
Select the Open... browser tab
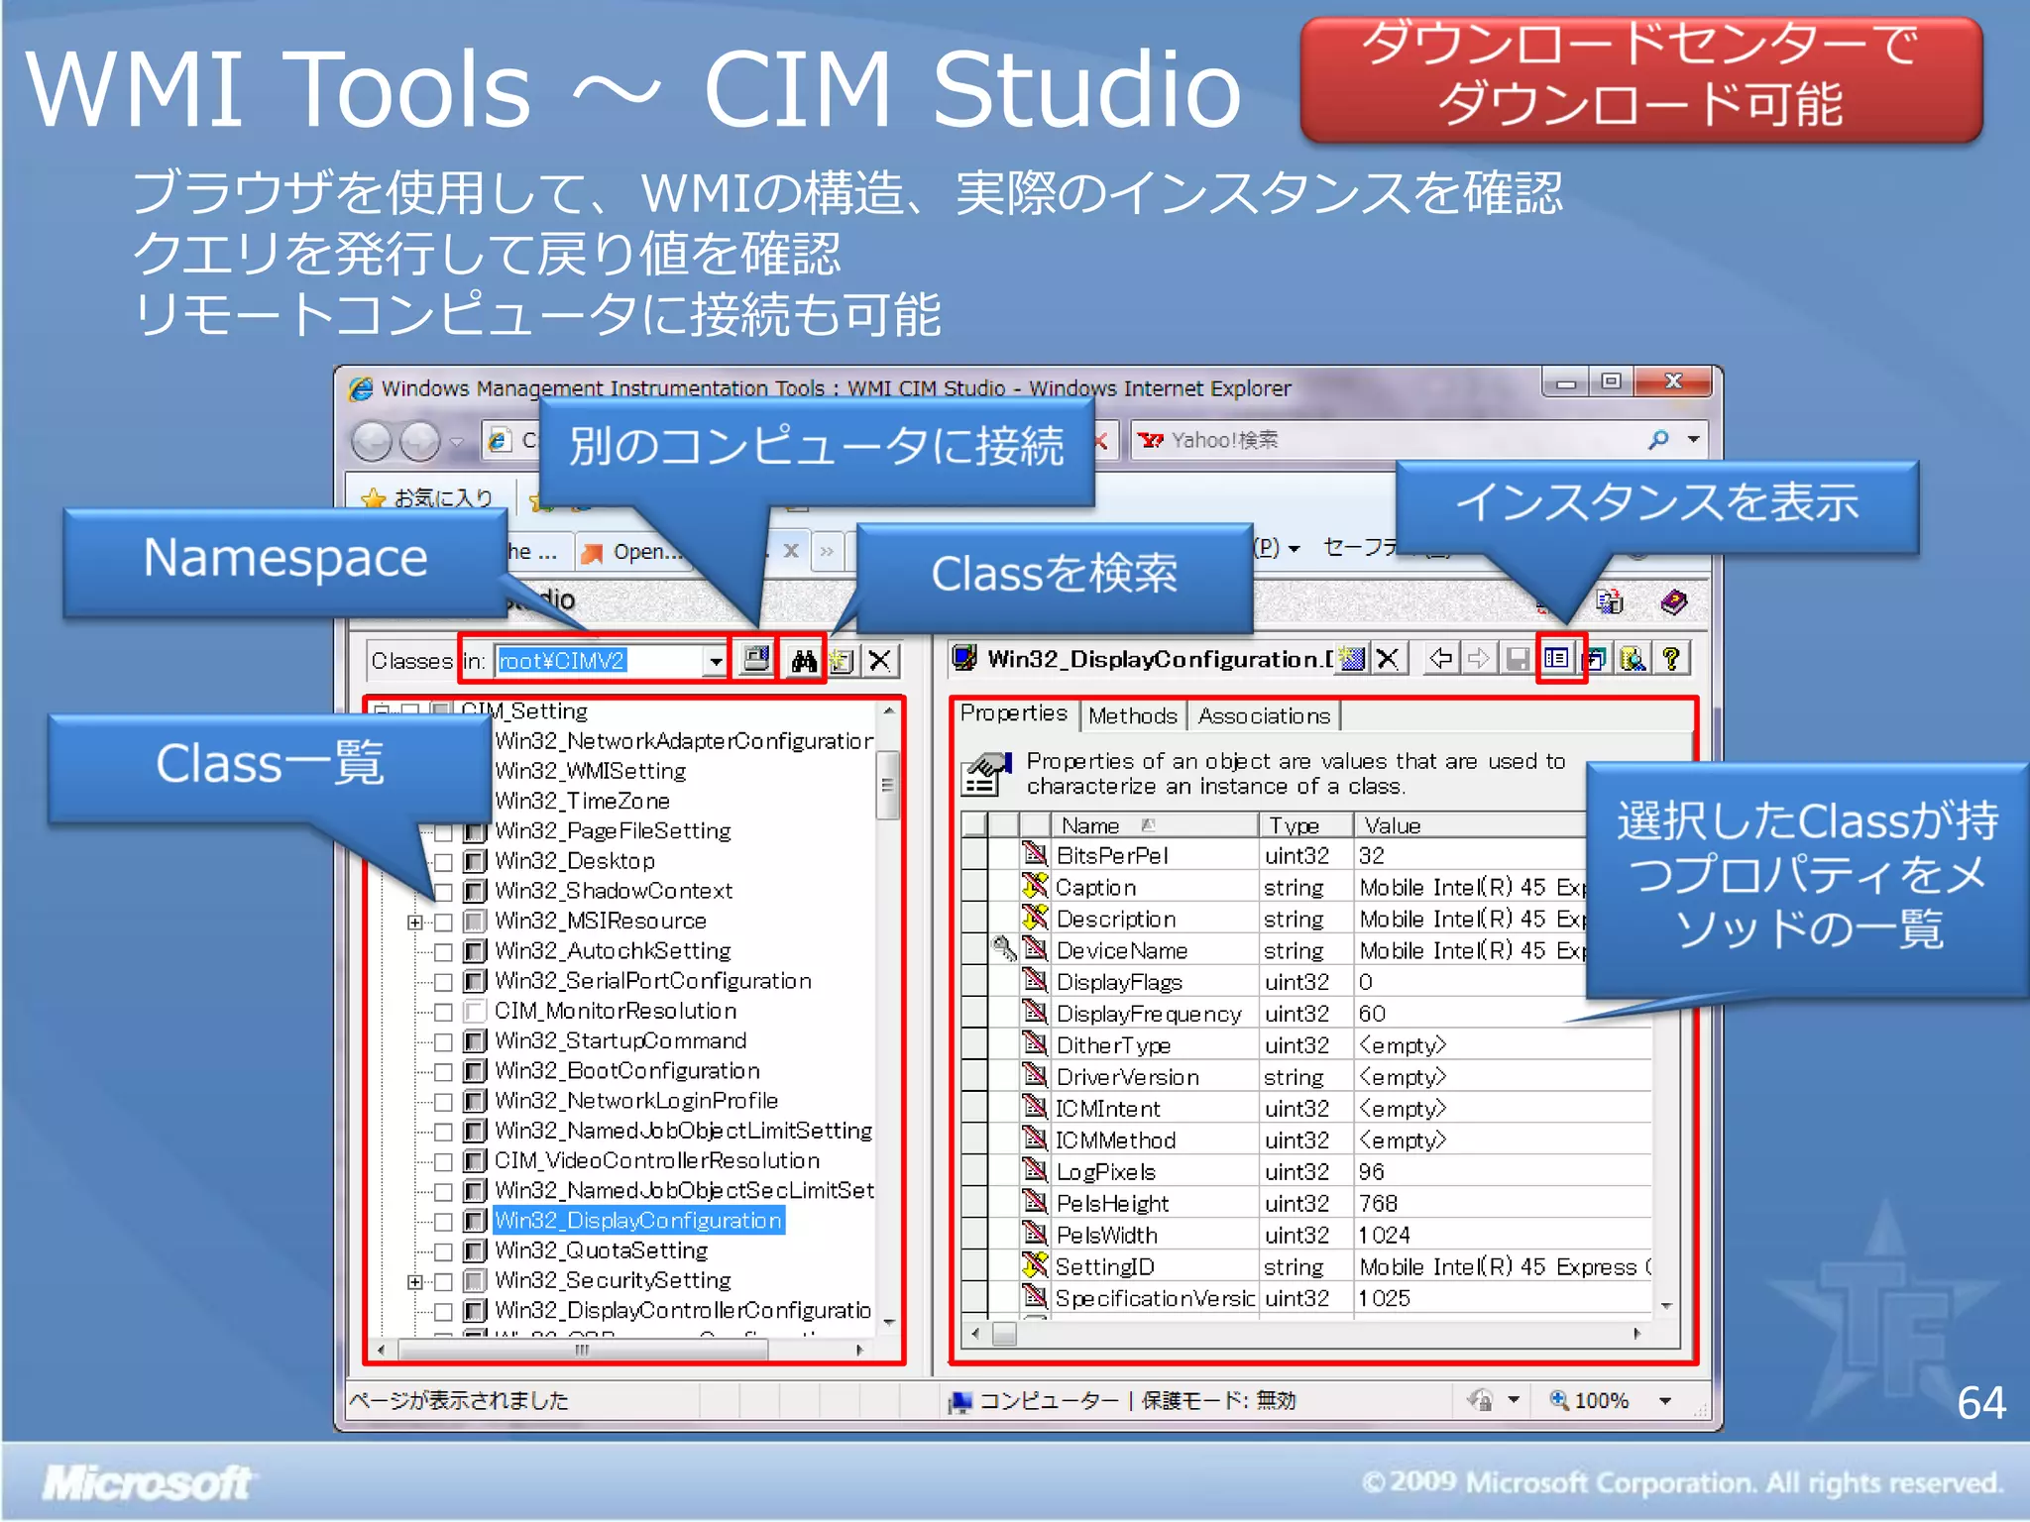[634, 552]
